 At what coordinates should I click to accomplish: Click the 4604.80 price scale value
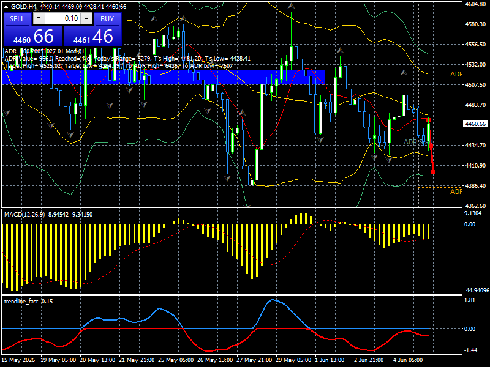(475, 4)
